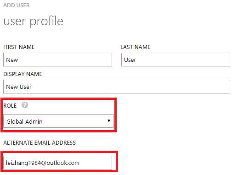The image size is (232, 175).
Task: Click the ADD USER header text
Action: point(17,5)
